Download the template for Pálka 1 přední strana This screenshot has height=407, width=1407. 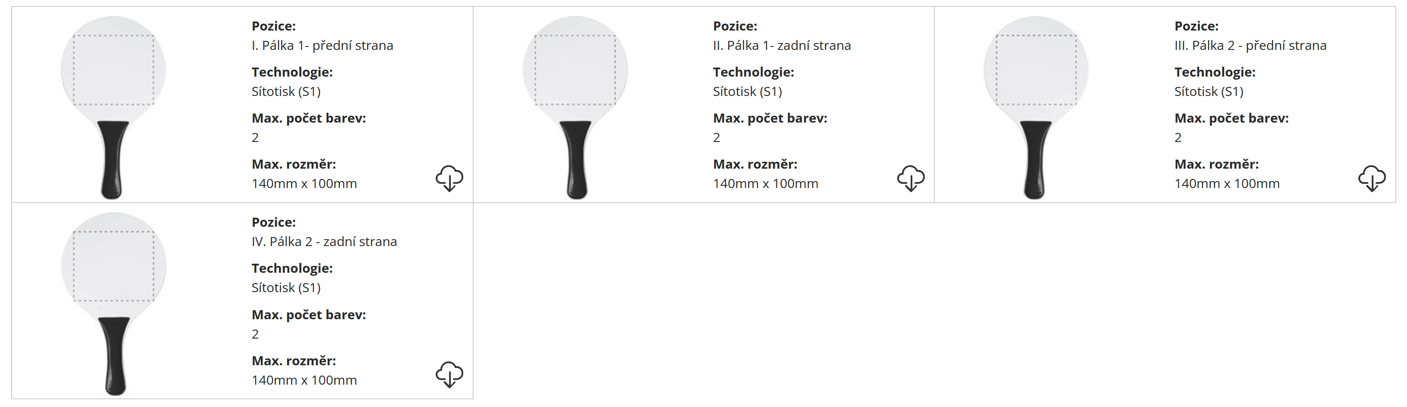tap(449, 179)
